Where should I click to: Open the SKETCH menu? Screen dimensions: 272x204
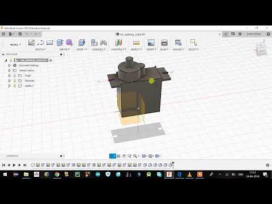tap(40, 49)
